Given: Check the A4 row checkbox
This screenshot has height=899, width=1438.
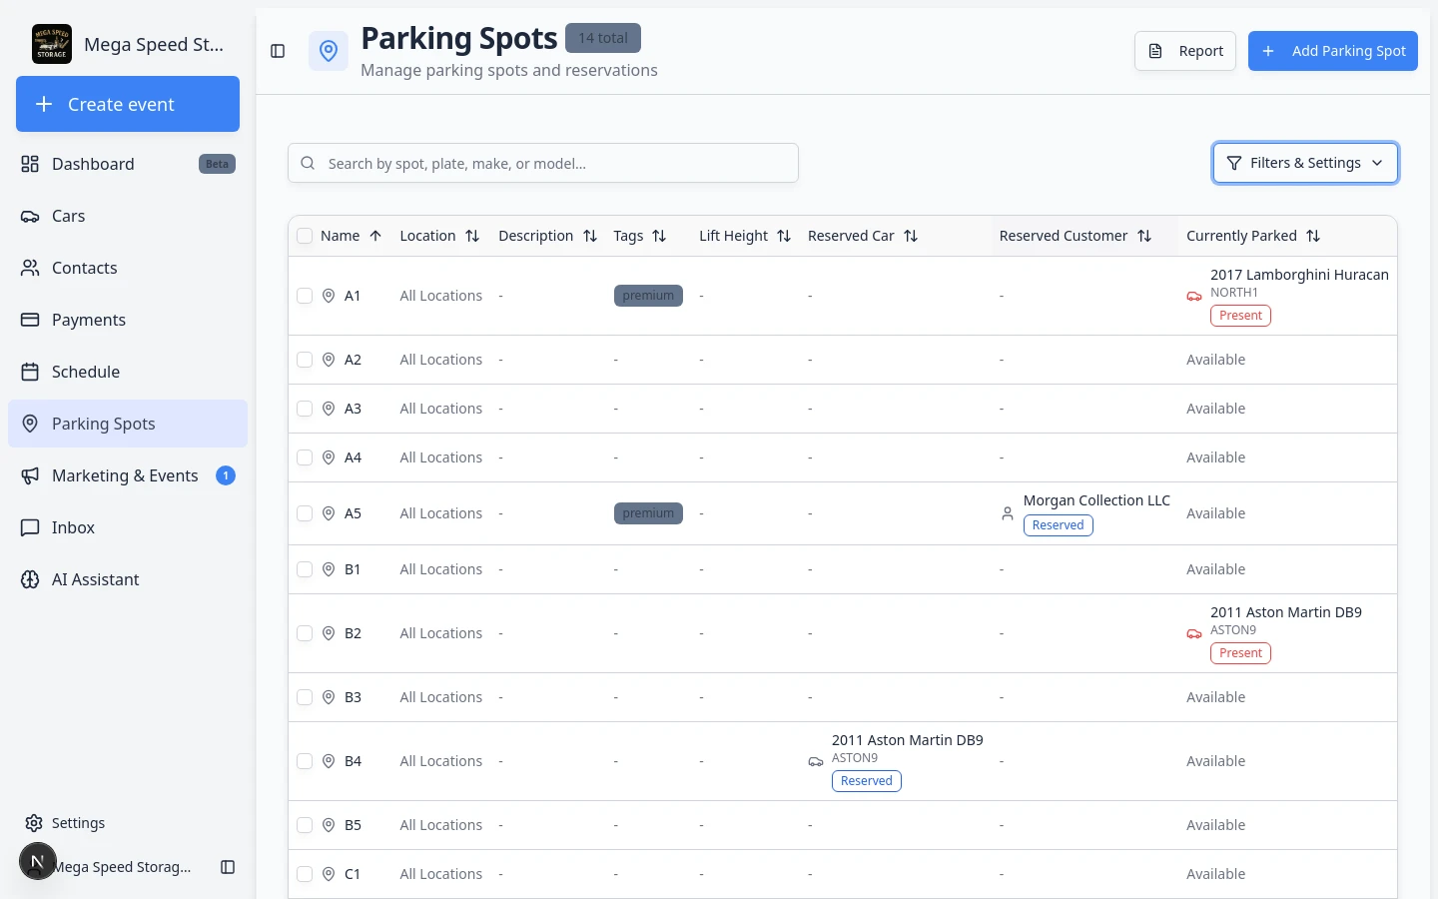Looking at the screenshot, I should 305,457.
